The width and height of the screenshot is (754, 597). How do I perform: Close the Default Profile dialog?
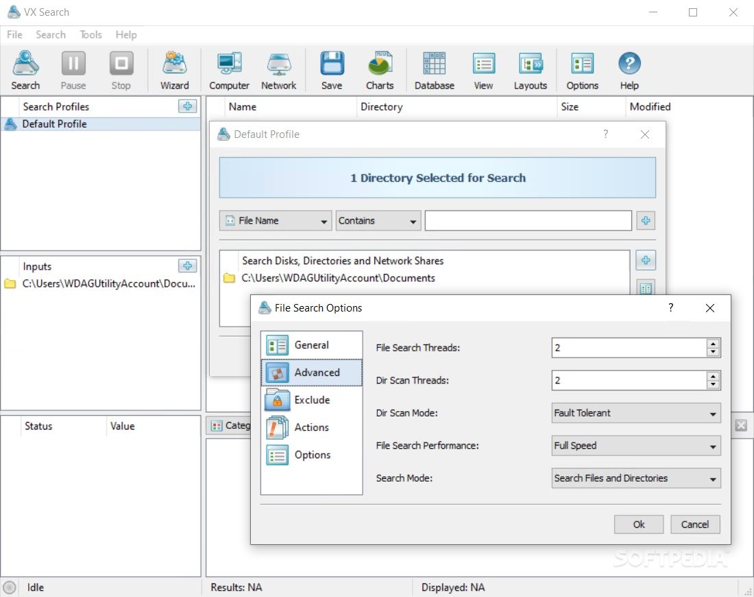[x=645, y=134]
